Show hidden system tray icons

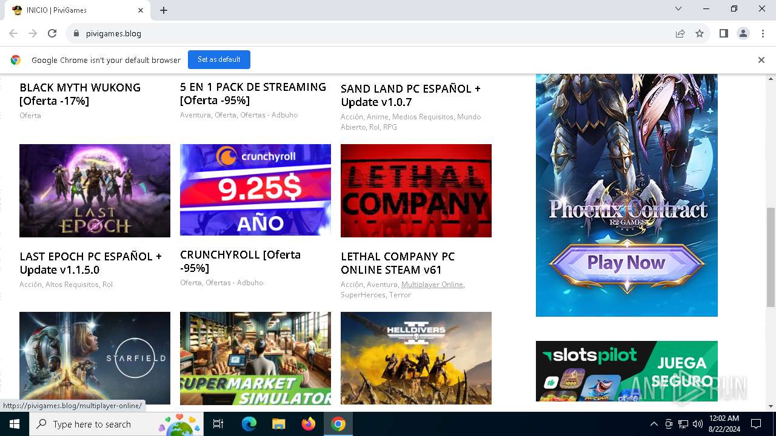(654, 424)
